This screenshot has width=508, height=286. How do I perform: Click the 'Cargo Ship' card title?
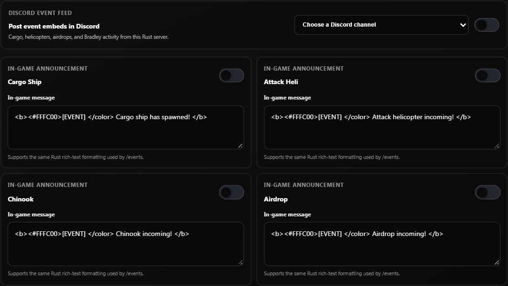click(25, 82)
